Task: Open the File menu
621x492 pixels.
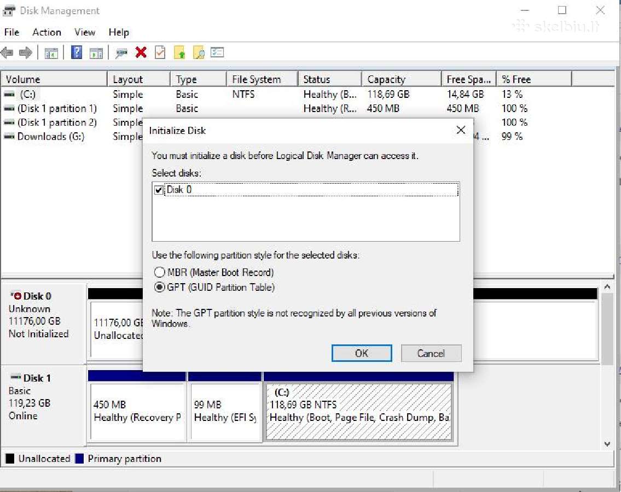Action: tap(11, 32)
